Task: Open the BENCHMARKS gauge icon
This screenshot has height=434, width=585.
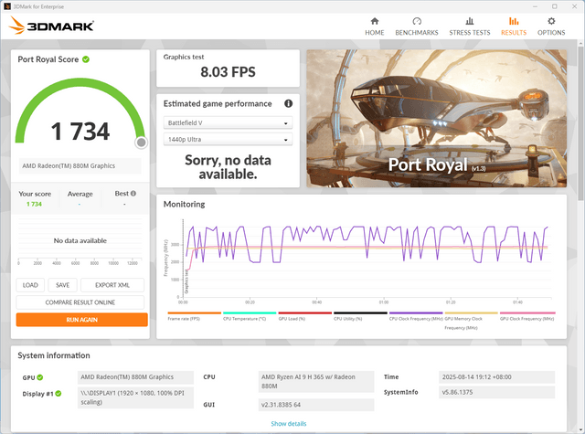Action: (x=417, y=21)
